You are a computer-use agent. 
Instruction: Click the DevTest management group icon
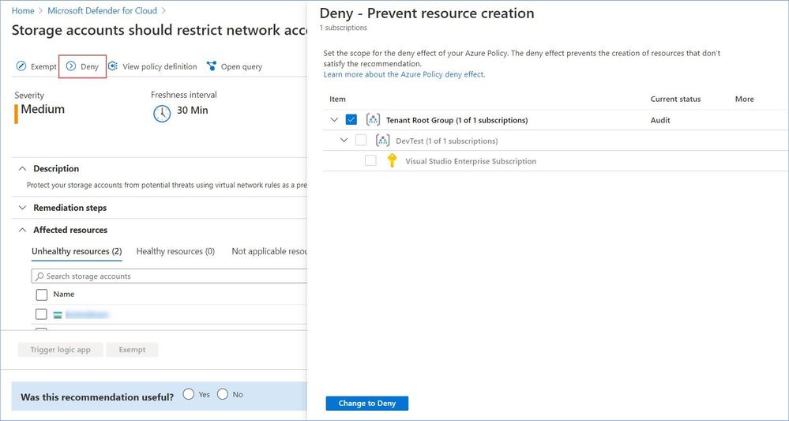383,141
